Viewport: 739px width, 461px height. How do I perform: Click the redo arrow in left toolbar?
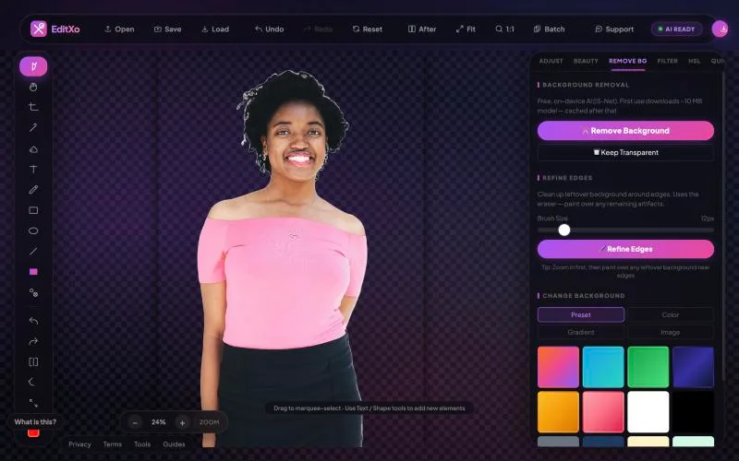(33, 341)
